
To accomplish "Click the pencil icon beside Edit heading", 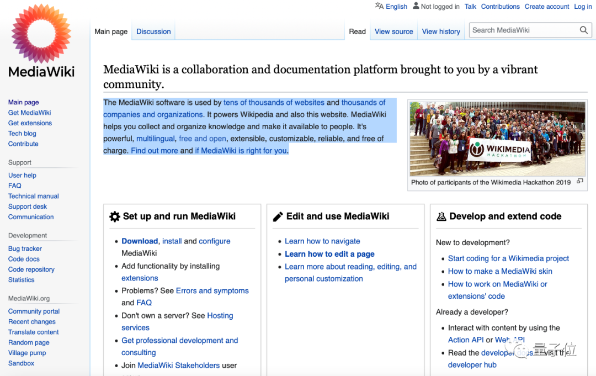I will pyautogui.click(x=278, y=216).
